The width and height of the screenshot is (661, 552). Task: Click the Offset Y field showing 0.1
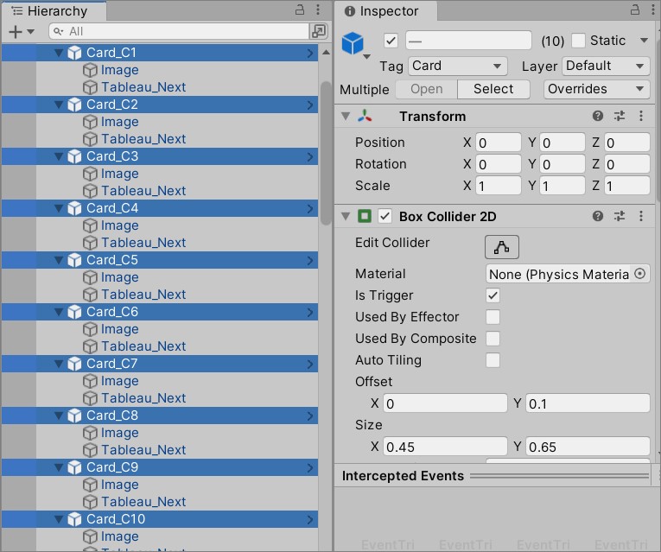(588, 403)
